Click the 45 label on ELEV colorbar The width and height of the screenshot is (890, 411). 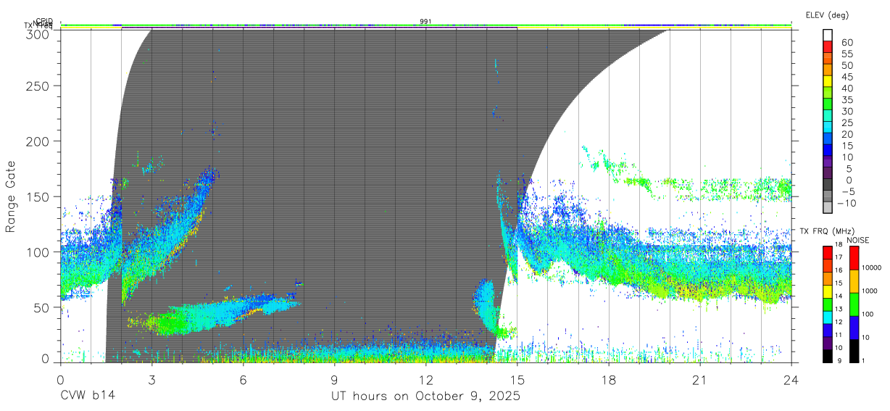click(x=847, y=77)
